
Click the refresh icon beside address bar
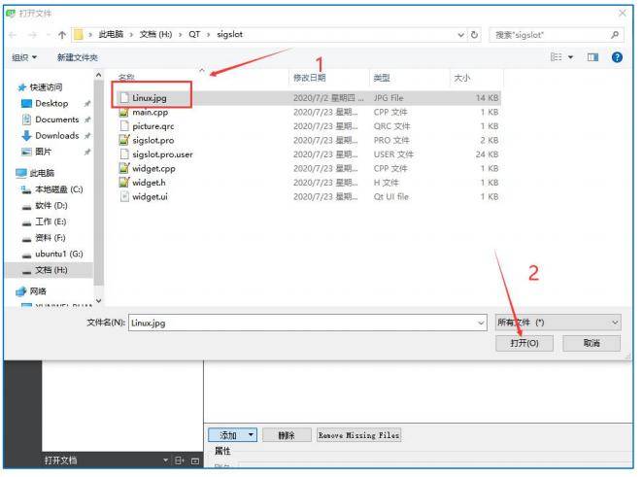[x=474, y=35]
